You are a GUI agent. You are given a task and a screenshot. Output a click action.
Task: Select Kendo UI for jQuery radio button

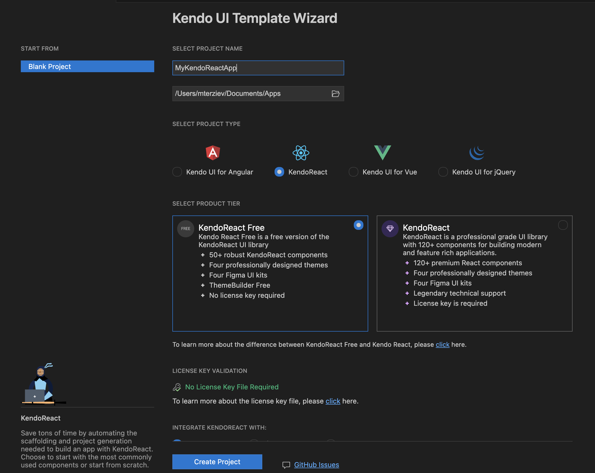click(x=443, y=172)
